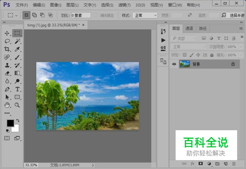Pick the Eyedropper tool

pyautogui.click(x=17, y=49)
